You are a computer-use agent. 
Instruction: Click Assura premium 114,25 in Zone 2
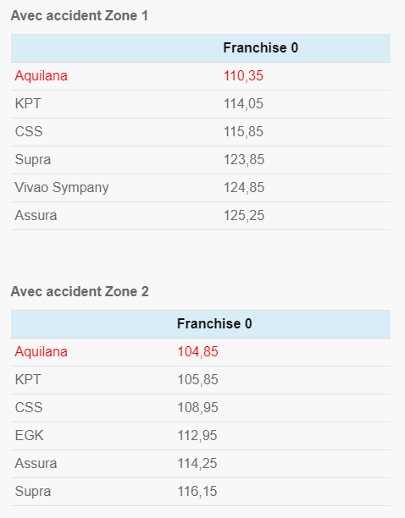[x=197, y=464]
